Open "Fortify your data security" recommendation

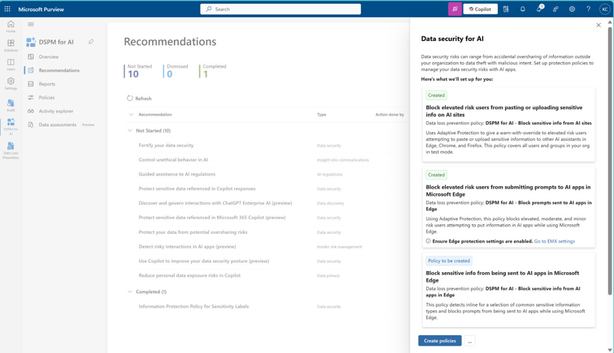click(166, 145)
